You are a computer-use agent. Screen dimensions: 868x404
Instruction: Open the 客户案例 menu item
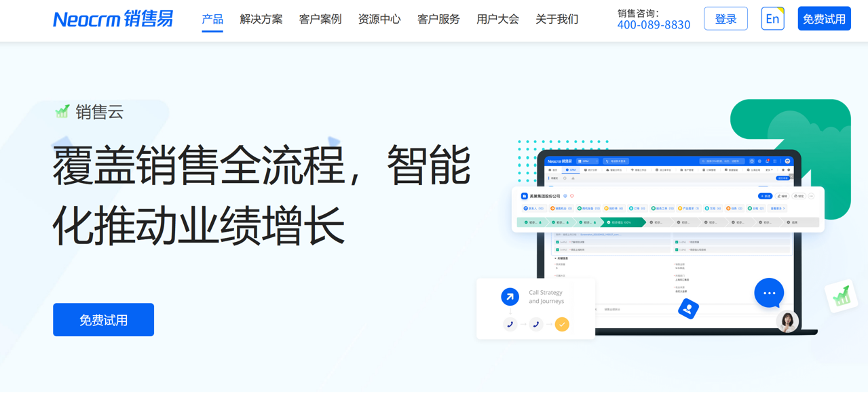(x=320, y=19)
